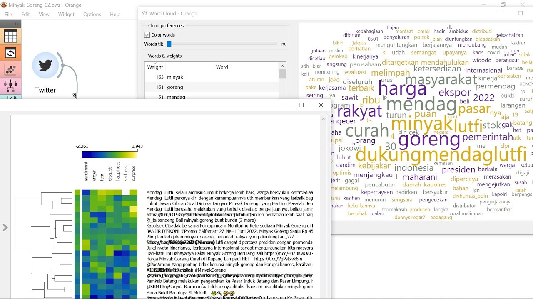Select the word 'pasar' in the cloud
Viewport: 533px width, 299px height.
pyautogui.click(x=474, y=109)
